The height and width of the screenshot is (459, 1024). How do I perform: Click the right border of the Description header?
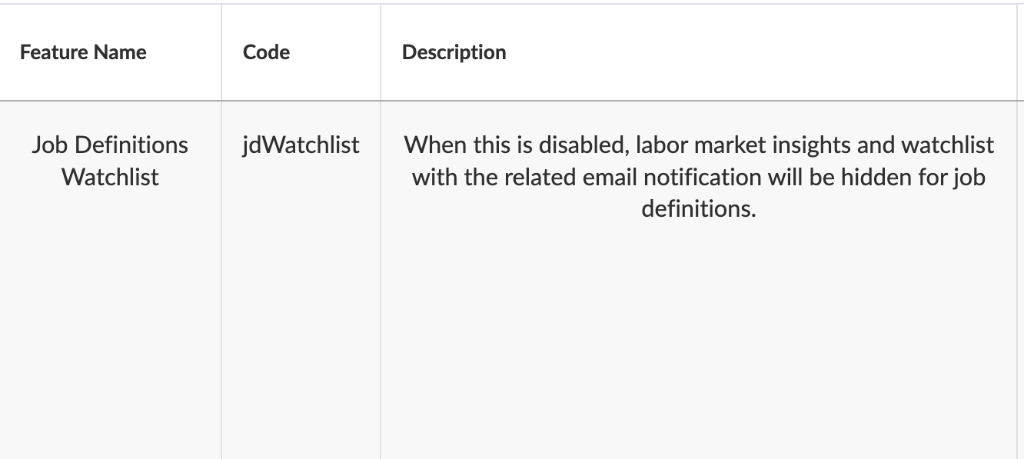point(1016,52)
